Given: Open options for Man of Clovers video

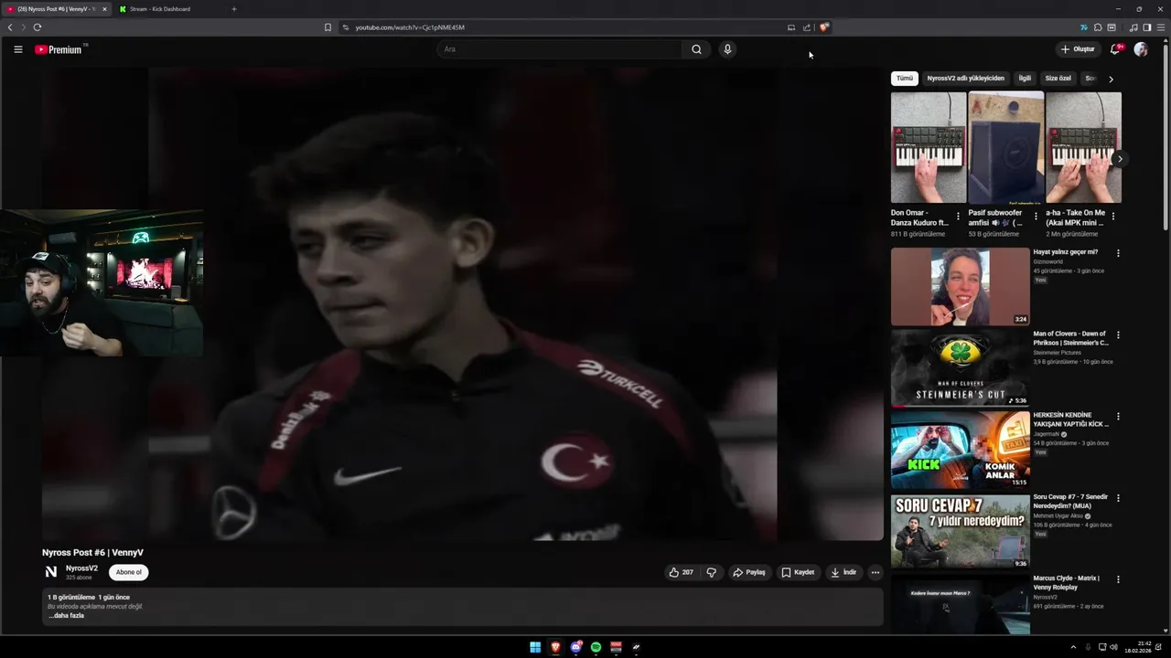Looking at the screenshot, I should [1118, 335].
